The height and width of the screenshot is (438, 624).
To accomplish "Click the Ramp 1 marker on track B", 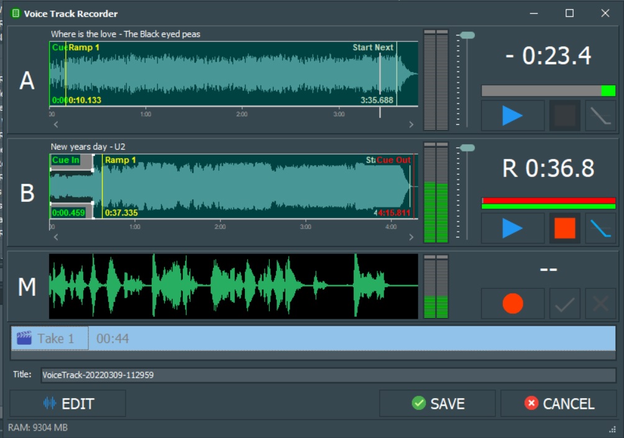I will [x=119, y=160].
